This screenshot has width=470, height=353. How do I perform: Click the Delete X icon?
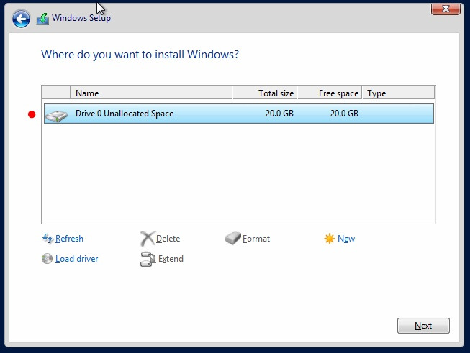point(148,239)
